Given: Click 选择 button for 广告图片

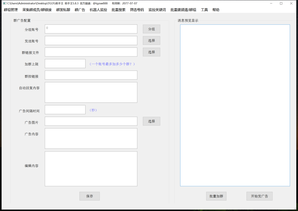Looking at the screenshot, I should pyautogui.click(x=151, y=121).
